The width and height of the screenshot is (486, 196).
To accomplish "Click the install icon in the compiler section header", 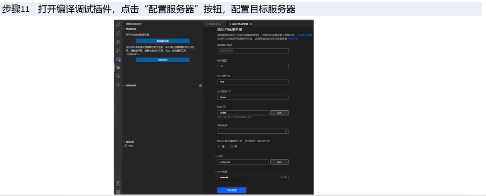I will (201, 85).
